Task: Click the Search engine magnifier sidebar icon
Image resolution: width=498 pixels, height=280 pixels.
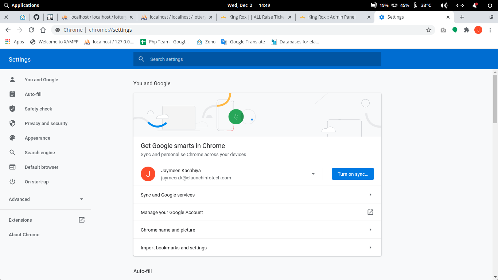Action: 12,152
